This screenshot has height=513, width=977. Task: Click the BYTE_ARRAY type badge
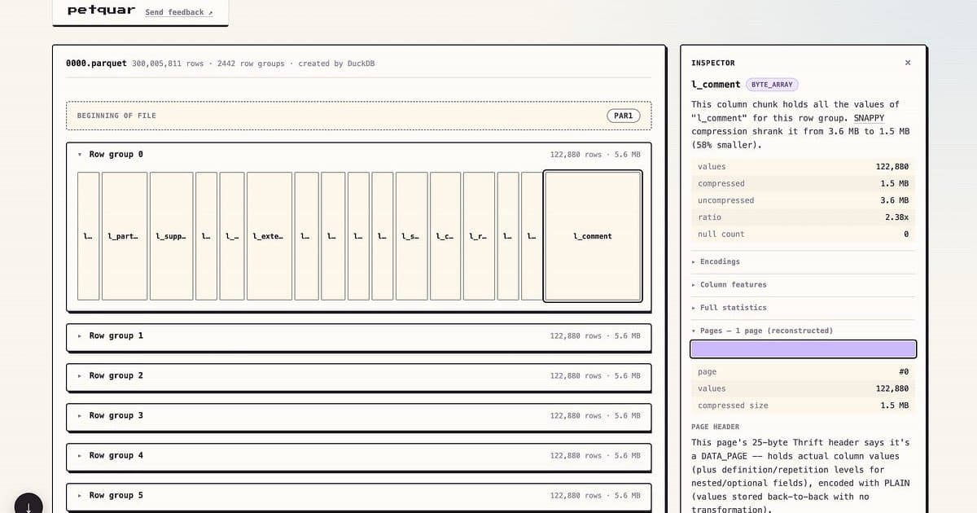pos(772,85)
